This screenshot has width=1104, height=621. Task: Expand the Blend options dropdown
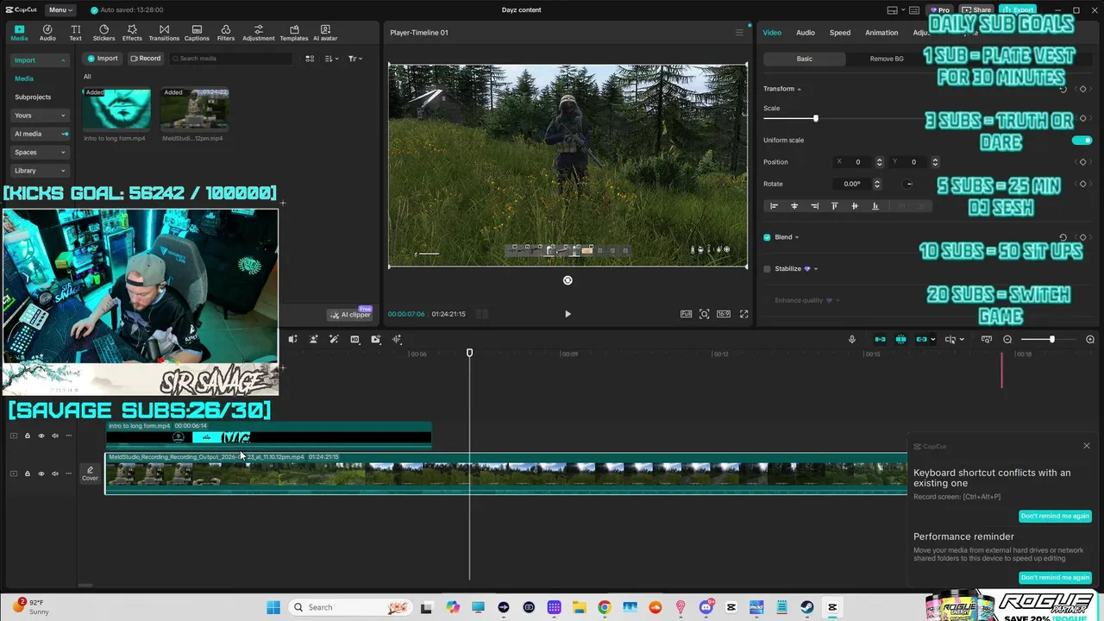(x=796, y=237)
